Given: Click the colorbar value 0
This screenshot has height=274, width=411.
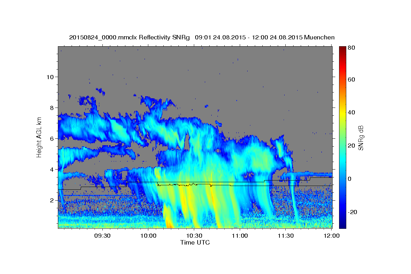Looking at the screenshot, I should point(349,179).
